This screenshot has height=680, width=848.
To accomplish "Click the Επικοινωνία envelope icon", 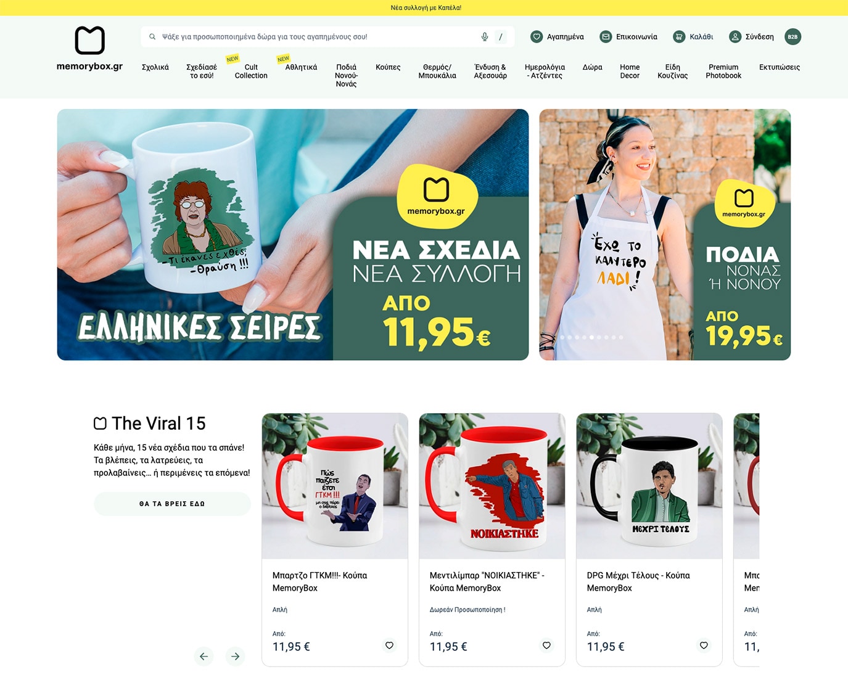I will click(606, 37).
